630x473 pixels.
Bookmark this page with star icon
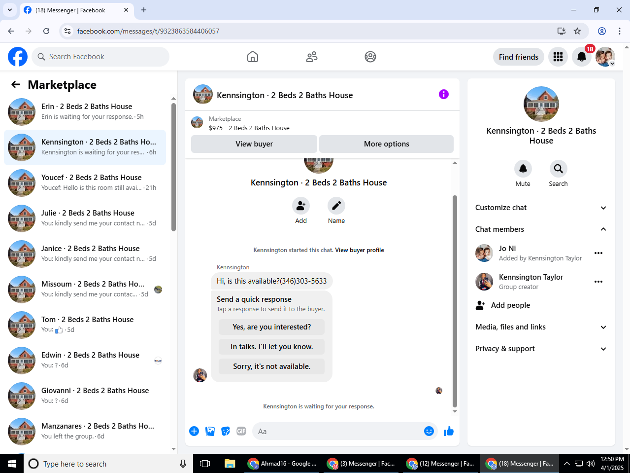coord(577,31)
